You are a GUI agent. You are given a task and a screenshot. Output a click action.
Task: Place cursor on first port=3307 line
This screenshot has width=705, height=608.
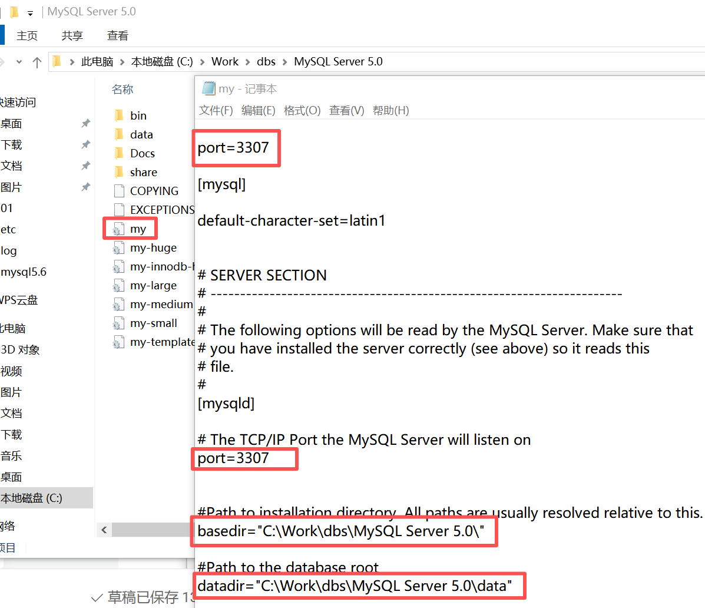(233, 147)
